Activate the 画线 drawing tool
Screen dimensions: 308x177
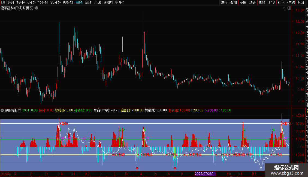262,2
